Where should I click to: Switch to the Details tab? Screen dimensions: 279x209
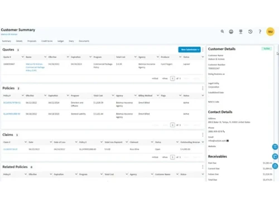[19, 41]
